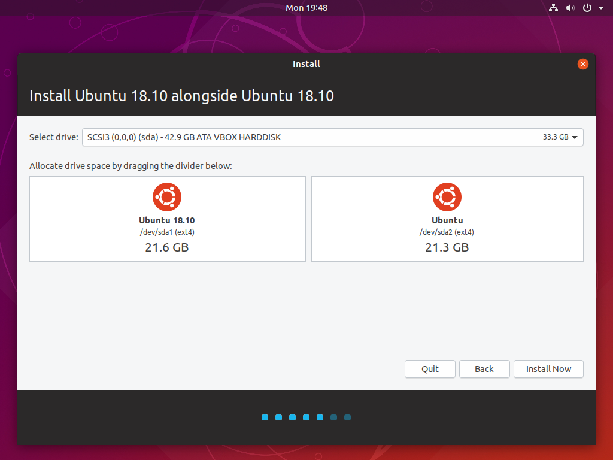Quit the installer with the Quit button
This screenshot has height=460, width=613.
430,369
